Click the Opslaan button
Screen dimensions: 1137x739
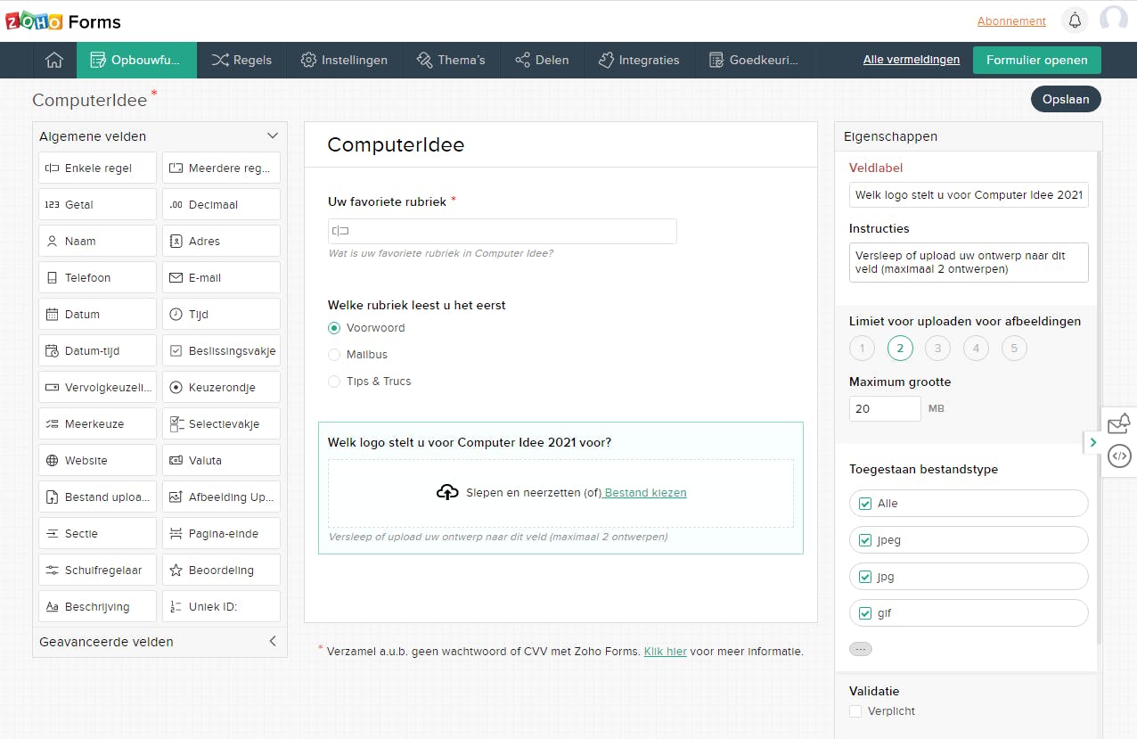[1066, 99]
